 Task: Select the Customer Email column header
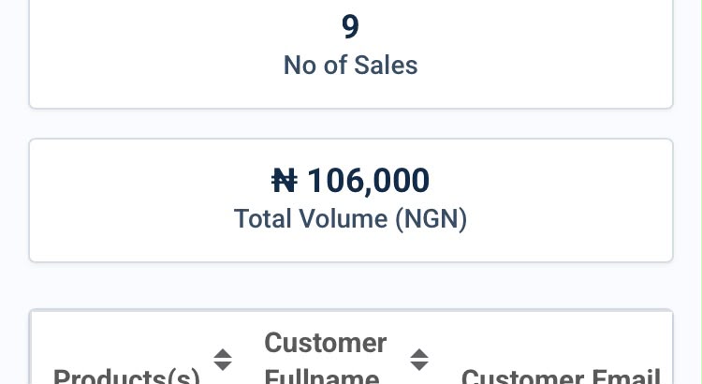pos(561,376)
